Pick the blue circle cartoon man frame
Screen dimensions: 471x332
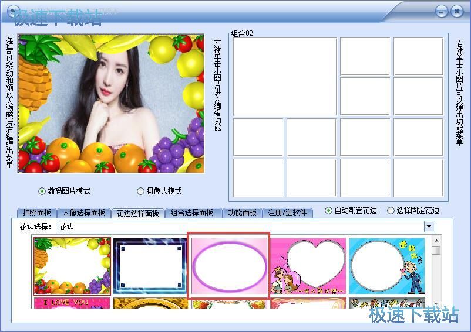[387, 266]
